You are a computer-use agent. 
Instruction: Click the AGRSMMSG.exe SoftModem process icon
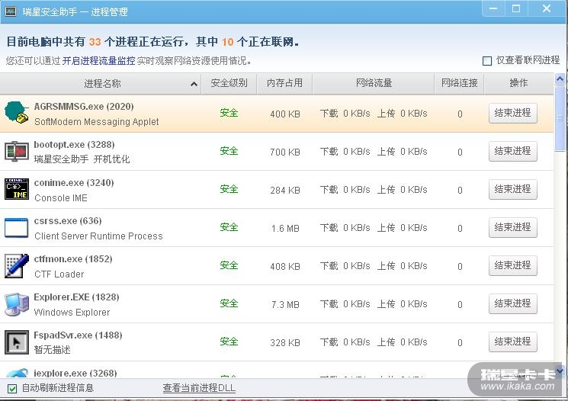pos(16,113)
